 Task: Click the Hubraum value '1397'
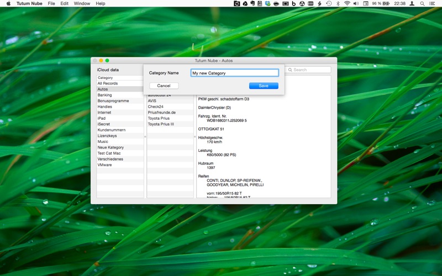click(211, 168)
